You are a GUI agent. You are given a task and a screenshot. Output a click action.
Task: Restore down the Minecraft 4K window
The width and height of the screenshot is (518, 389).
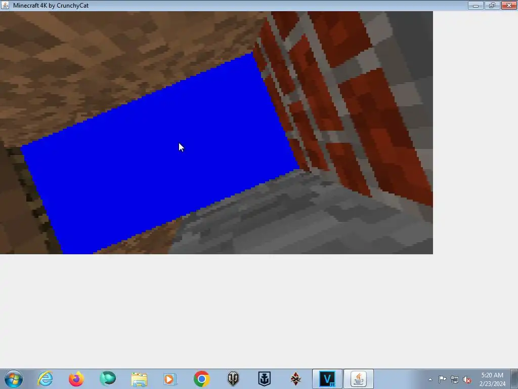[492, 5]
